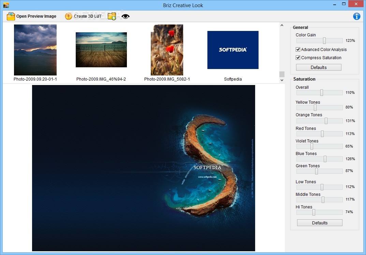The image size is (366, 255).
Task: Click the Color Gain slider handle
Action: (324, 40)
